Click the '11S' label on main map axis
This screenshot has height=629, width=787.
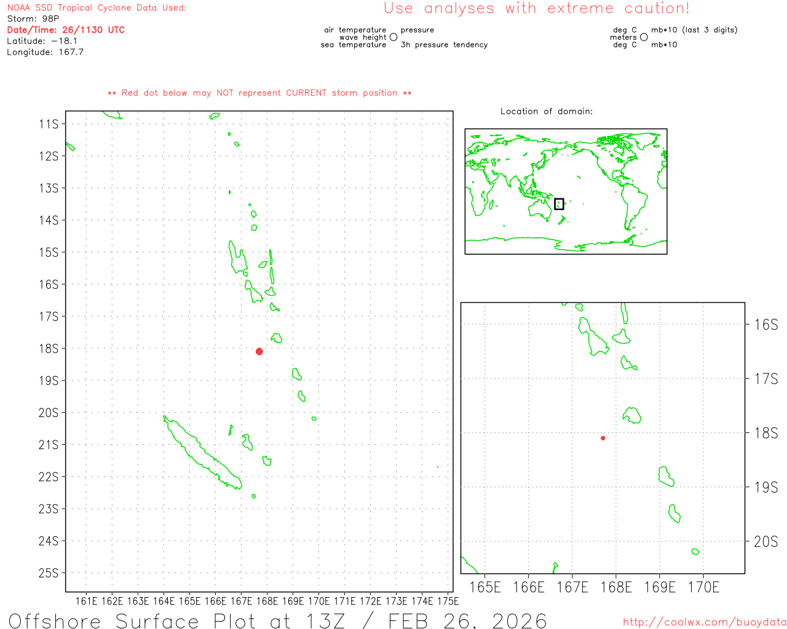click(49, 124)
